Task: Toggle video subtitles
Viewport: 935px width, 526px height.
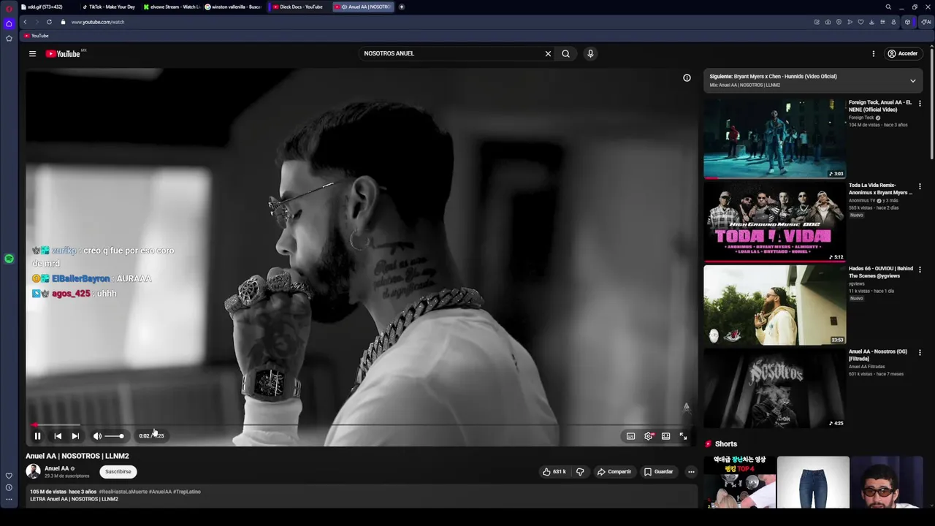Action: [630, 436]
